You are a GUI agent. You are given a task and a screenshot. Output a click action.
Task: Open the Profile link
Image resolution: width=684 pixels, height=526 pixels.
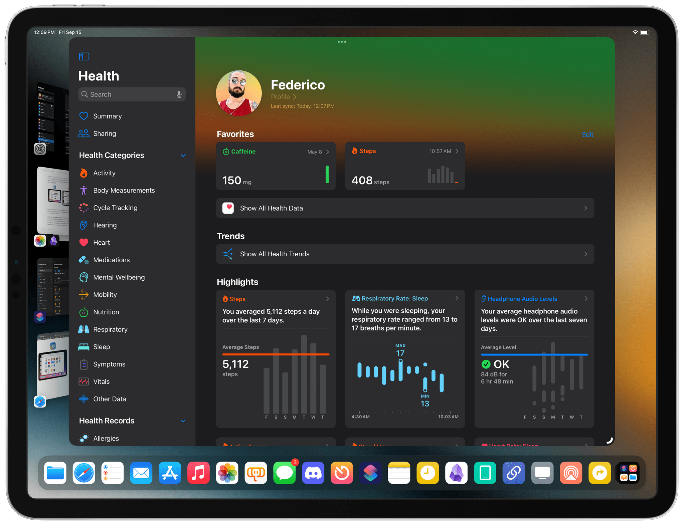click(x=284, y=97)
